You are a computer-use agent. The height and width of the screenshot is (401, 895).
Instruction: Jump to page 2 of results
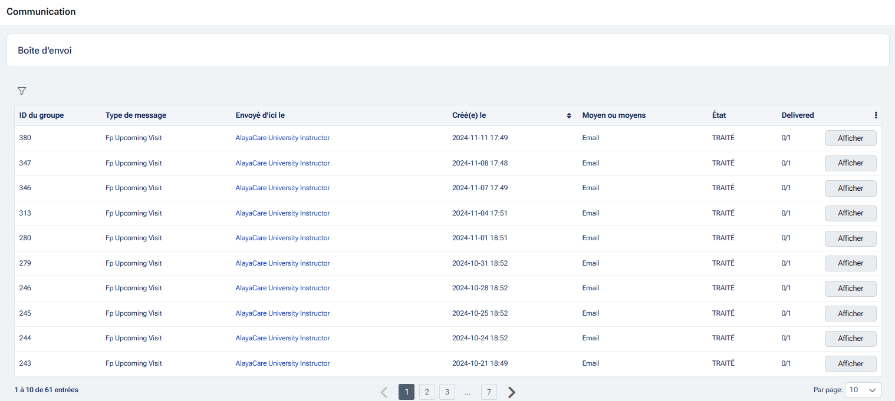427,392
